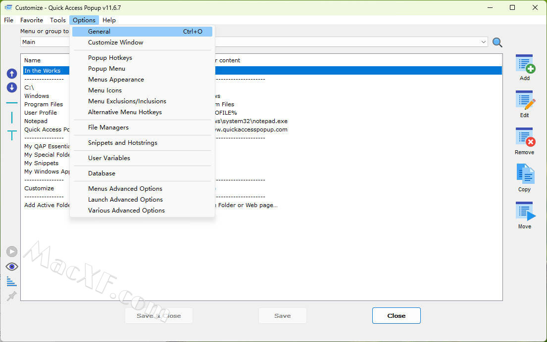Click the Add favorite icon
Screen dimensions: 547x342
tap(525, 64)
